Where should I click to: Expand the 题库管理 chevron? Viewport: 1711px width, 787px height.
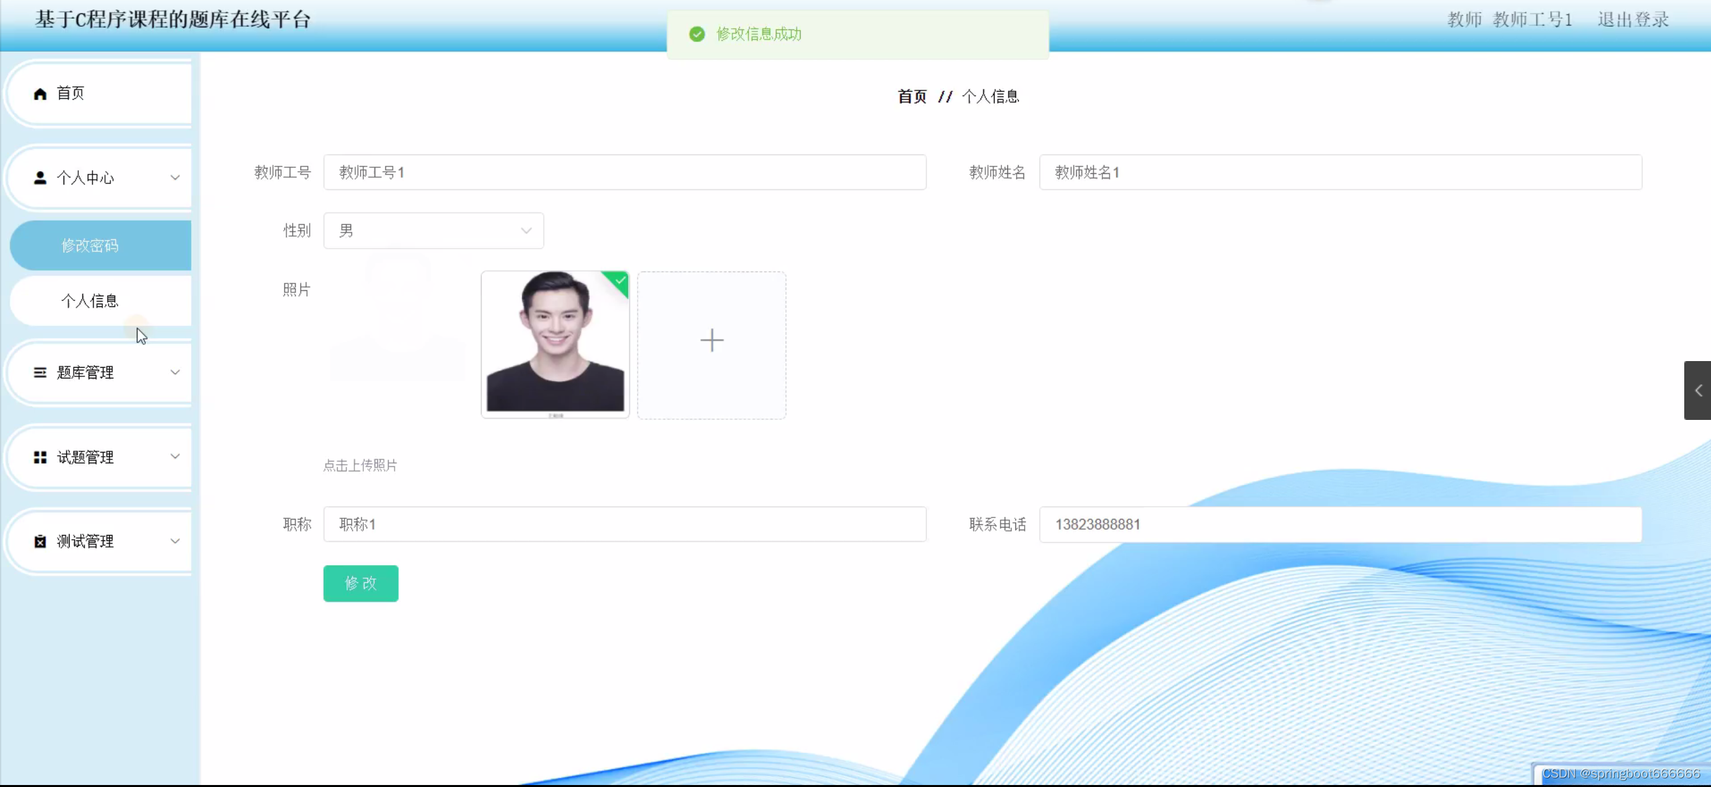point(175,372)
